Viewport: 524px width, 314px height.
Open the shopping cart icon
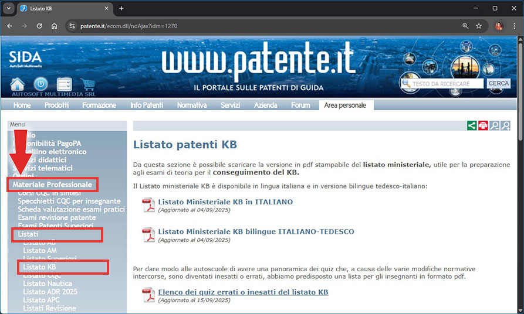(x=87, y=84)
